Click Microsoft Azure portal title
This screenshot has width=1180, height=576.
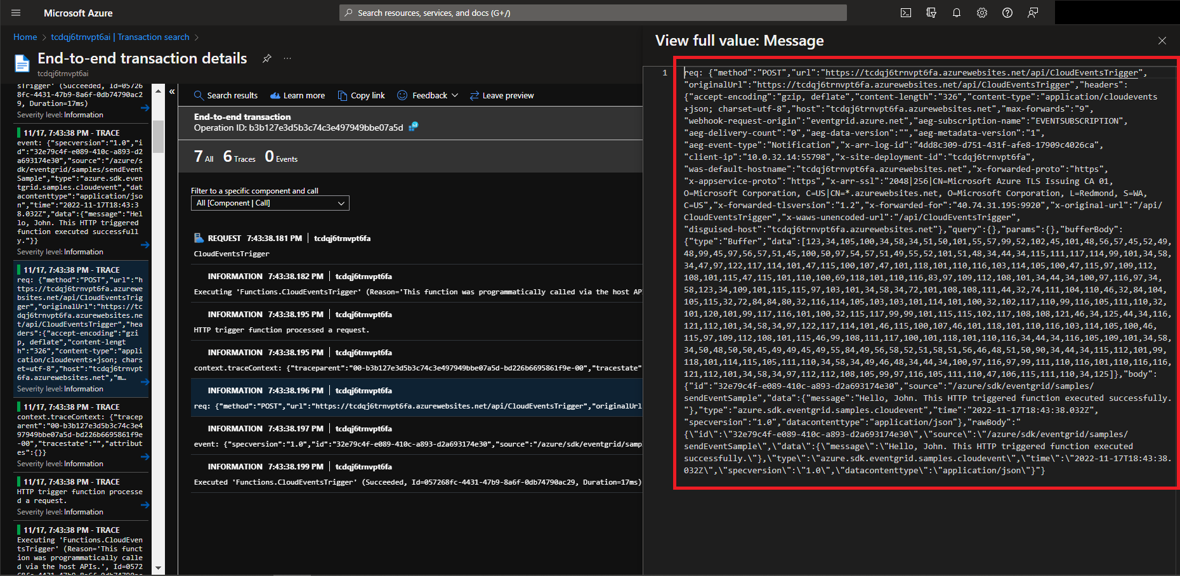coord(78,13)
